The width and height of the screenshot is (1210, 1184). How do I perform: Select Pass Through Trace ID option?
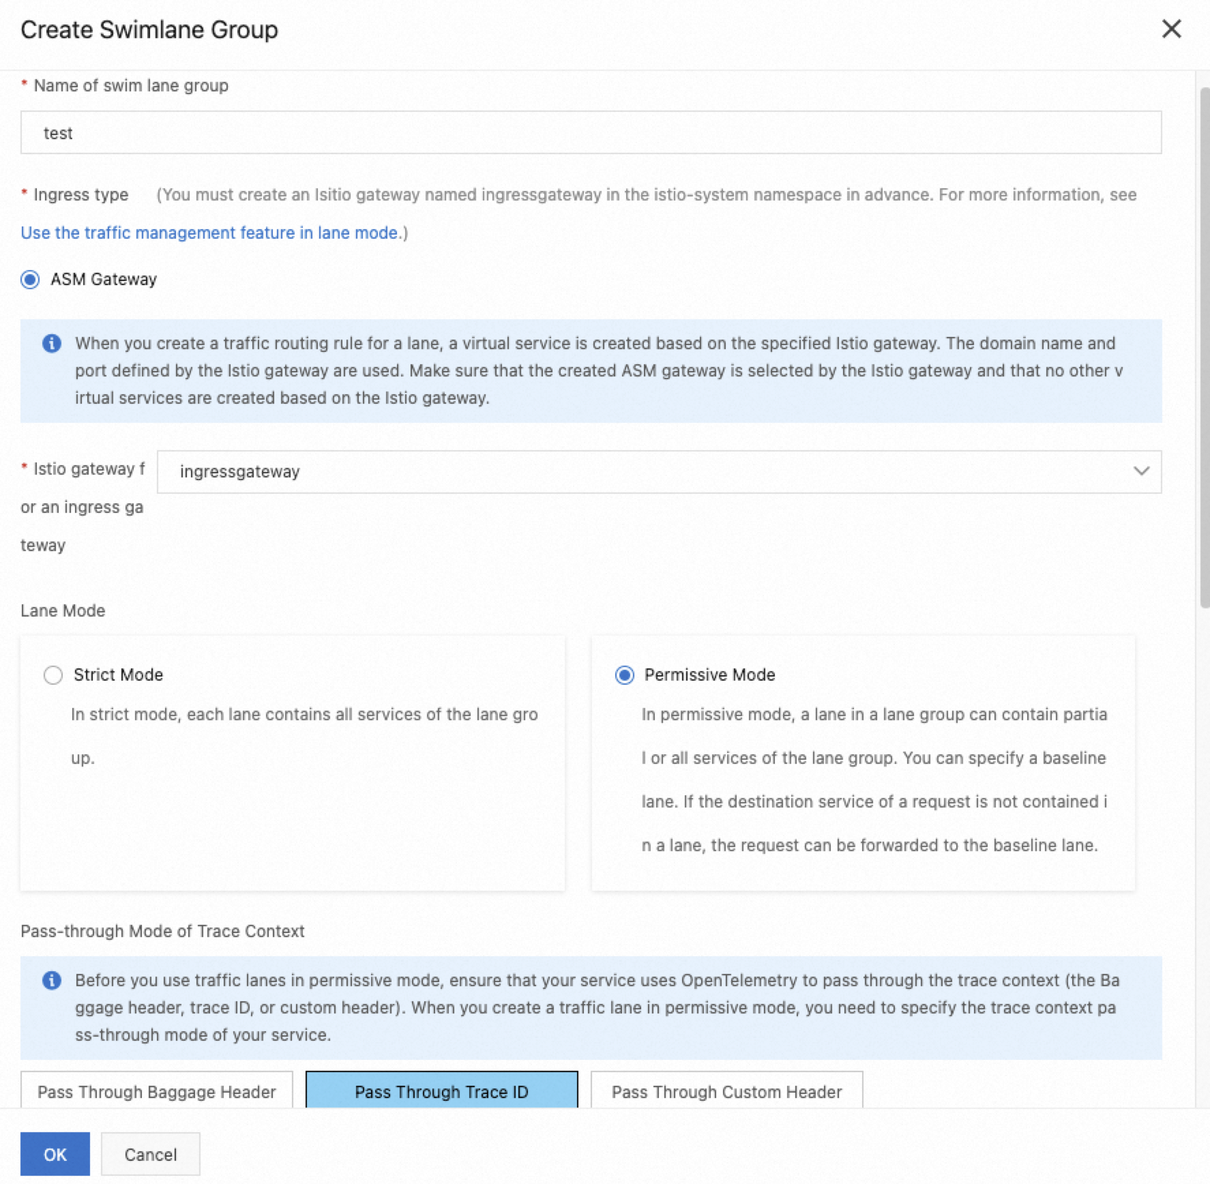click(441, 1091)
